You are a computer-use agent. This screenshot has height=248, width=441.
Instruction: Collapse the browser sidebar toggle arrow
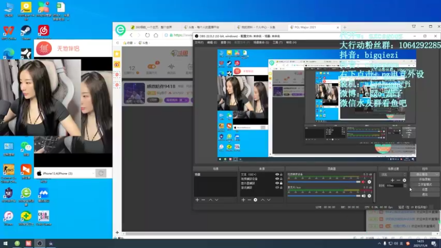pos(117,43)
